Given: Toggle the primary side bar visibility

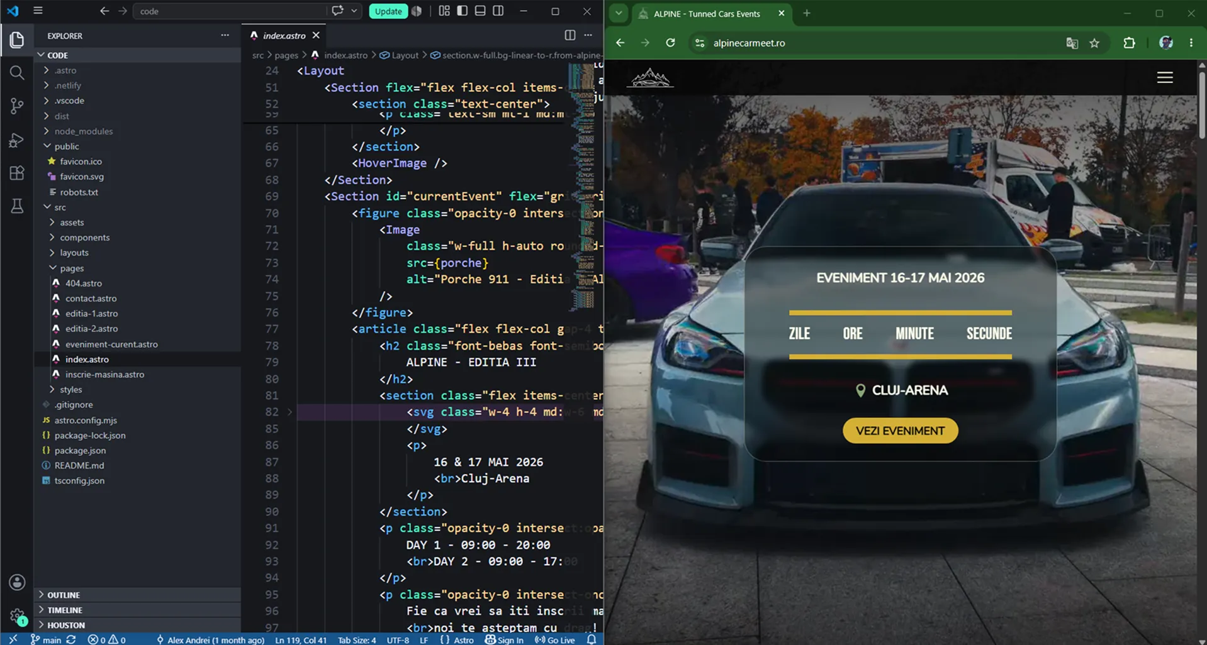Looking at the screenshot, I should pyautogui.click(x=463, y=11).
